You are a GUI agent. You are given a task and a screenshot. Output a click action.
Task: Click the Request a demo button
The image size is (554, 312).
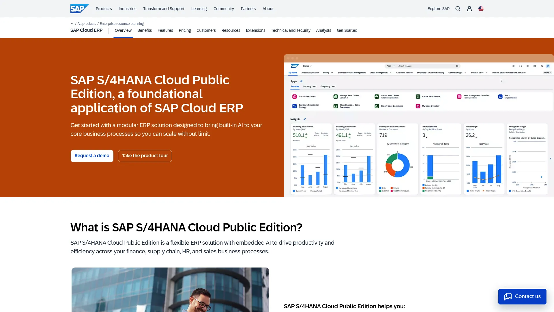click(x=92, y=156)
